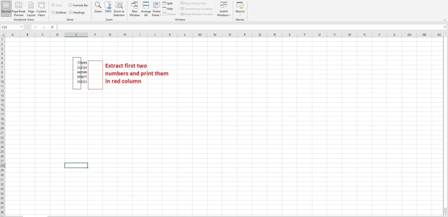Select column E header
Viewport: 448px width, 217px height.
tap(76, 35)
